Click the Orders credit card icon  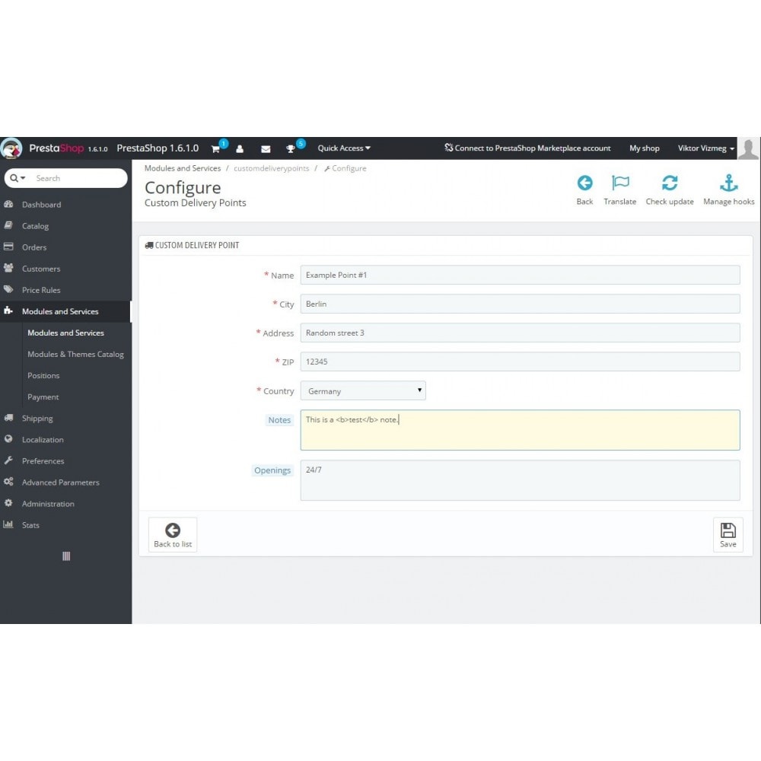point(8,247)
